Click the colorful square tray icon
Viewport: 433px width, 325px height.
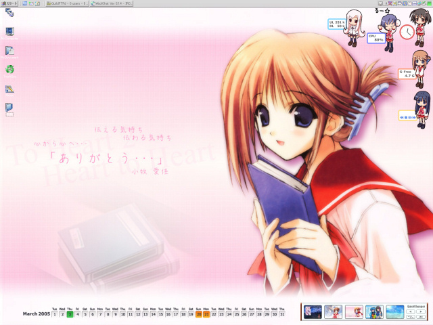[405, 3]
